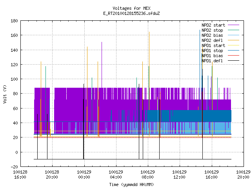Click the 100129 00:00 x-axis tick label
Image resolution: width=251 pixels, height=188 pixels.
point(84,175)
